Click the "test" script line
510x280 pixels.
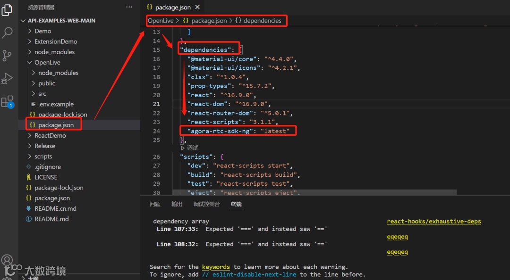(240, 183)
